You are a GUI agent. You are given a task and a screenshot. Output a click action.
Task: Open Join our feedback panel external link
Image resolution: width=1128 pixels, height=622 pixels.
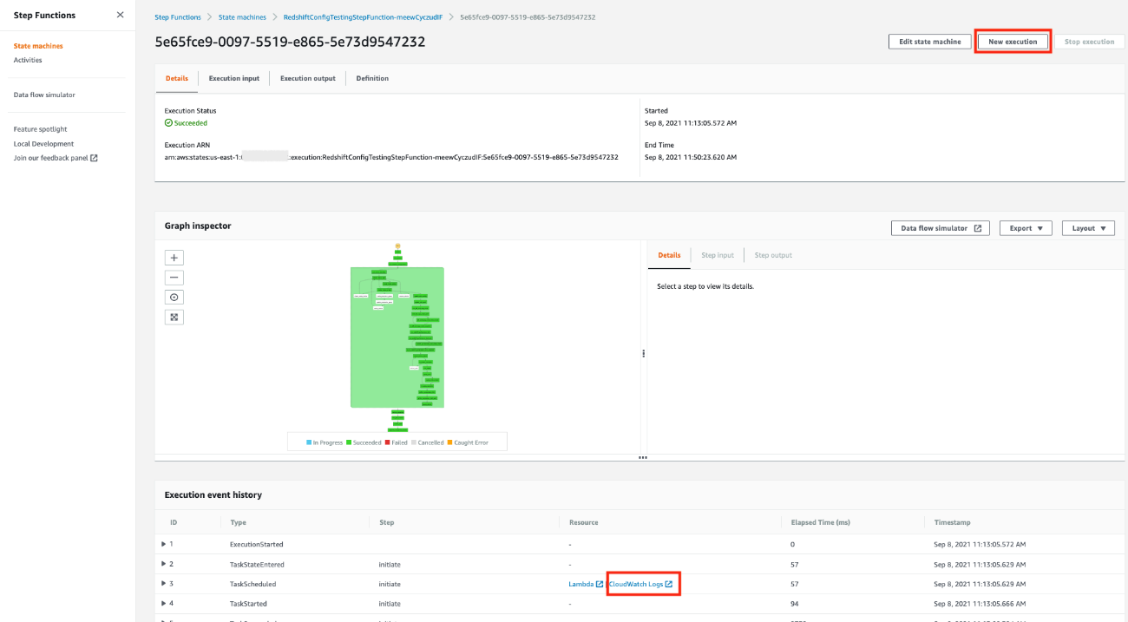pos(56,158)
